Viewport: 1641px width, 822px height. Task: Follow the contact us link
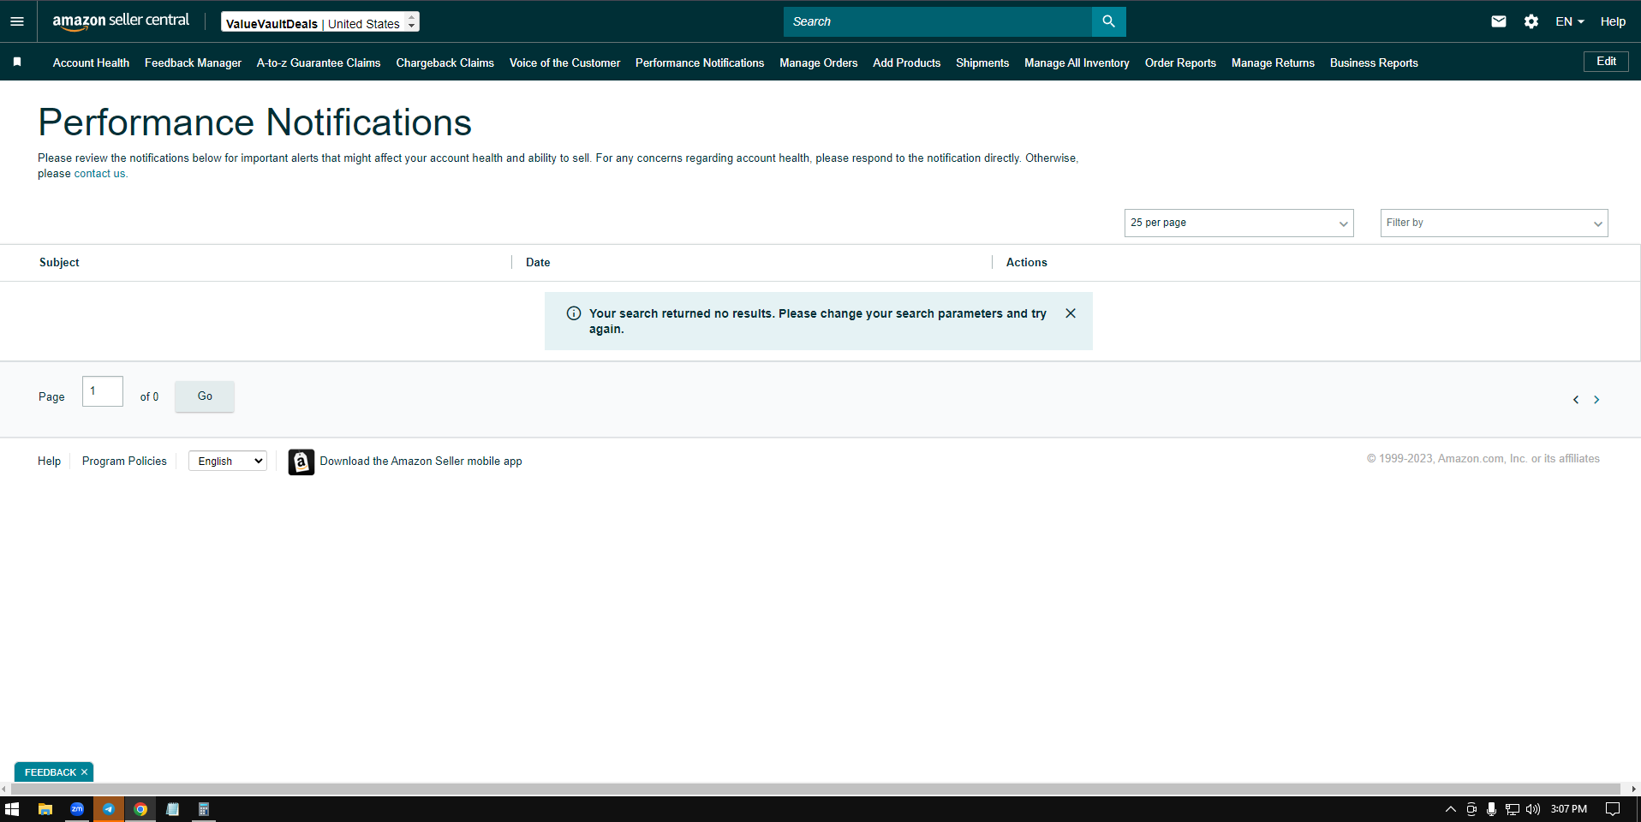(x=100, y=174)
